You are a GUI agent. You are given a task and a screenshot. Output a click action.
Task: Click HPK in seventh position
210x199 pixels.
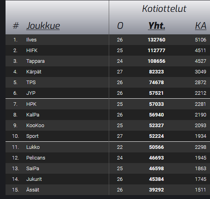pyautogui.click(x=31, y=104)
